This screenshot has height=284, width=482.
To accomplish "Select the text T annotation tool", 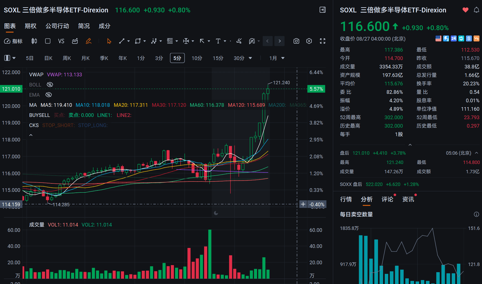I will point(218,41).
